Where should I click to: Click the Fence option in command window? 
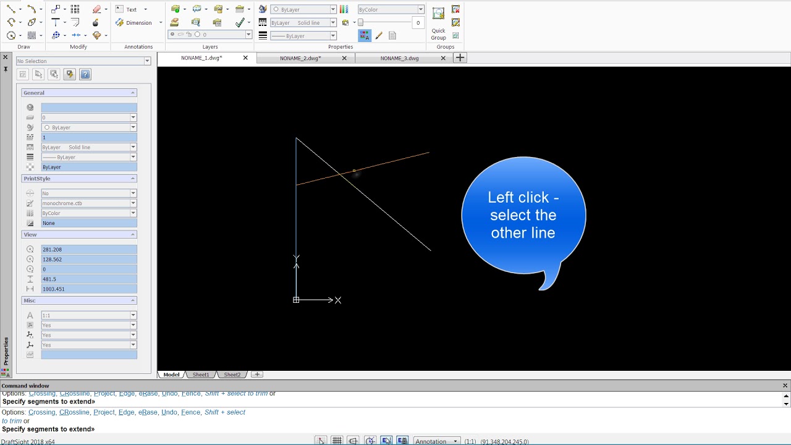[x=191, y=412]
